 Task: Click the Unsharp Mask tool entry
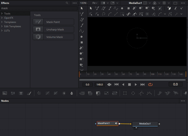[x=53, y=29]
